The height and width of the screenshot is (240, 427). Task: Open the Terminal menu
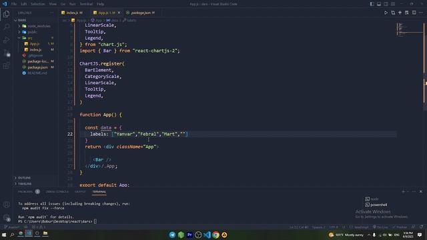(86, 4)
